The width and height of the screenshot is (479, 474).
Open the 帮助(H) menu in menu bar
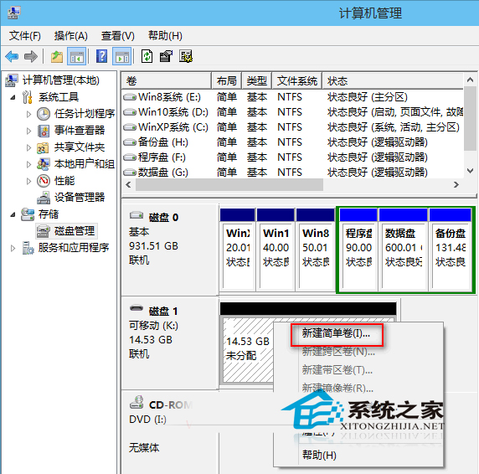[x=165, y=36]
